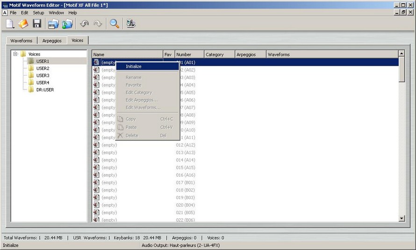Click the computer device icon in toolbar
Image resolution: width=416 pixels, height=250 pixels.
tap(131, 24)
